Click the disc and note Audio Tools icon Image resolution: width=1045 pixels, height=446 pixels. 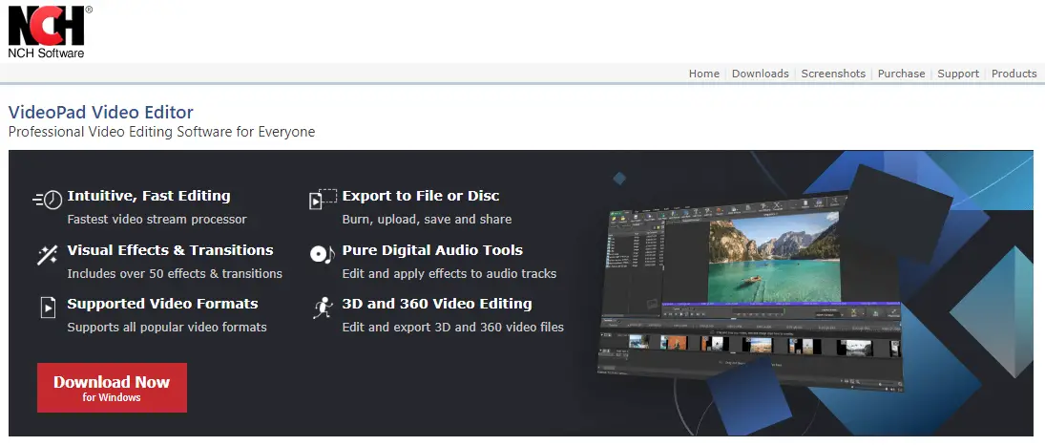coord(323,254)
